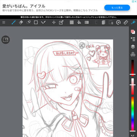Select the rectangle shape tool
This screenshot has height=137, width=137.
pos(36,22)
